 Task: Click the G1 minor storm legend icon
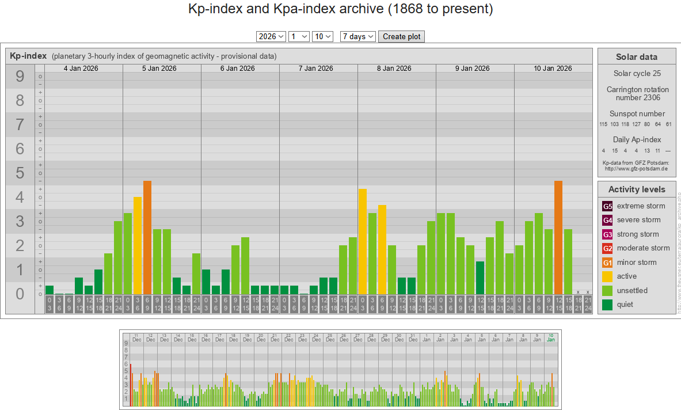tap(607, 263)
